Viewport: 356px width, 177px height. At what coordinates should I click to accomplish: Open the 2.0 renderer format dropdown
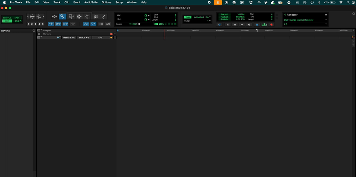(305, 24)
